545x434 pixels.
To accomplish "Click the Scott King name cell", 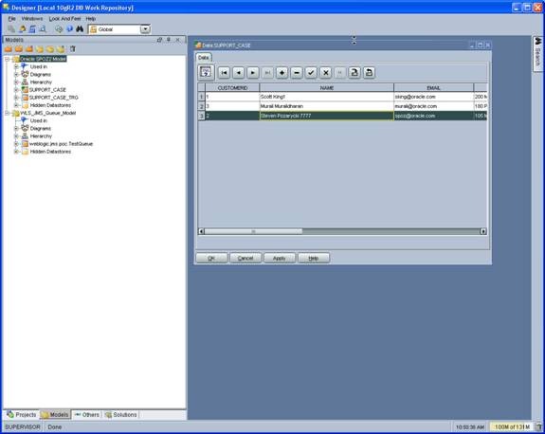I will 327,97.
